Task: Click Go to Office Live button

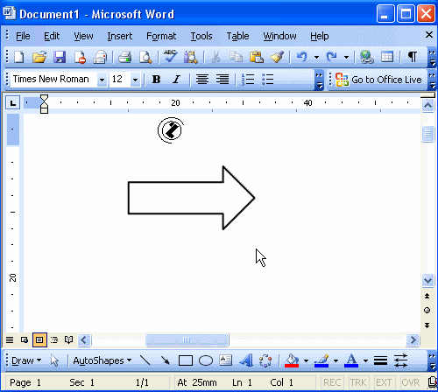Action: point(378,80)
